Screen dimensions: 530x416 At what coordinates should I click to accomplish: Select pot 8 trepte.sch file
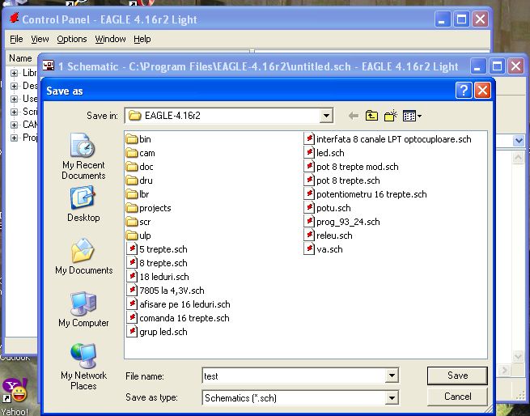[x=341, y=180]
